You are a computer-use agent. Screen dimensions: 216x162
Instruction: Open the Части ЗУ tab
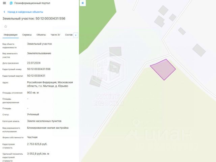coord(55,35)
